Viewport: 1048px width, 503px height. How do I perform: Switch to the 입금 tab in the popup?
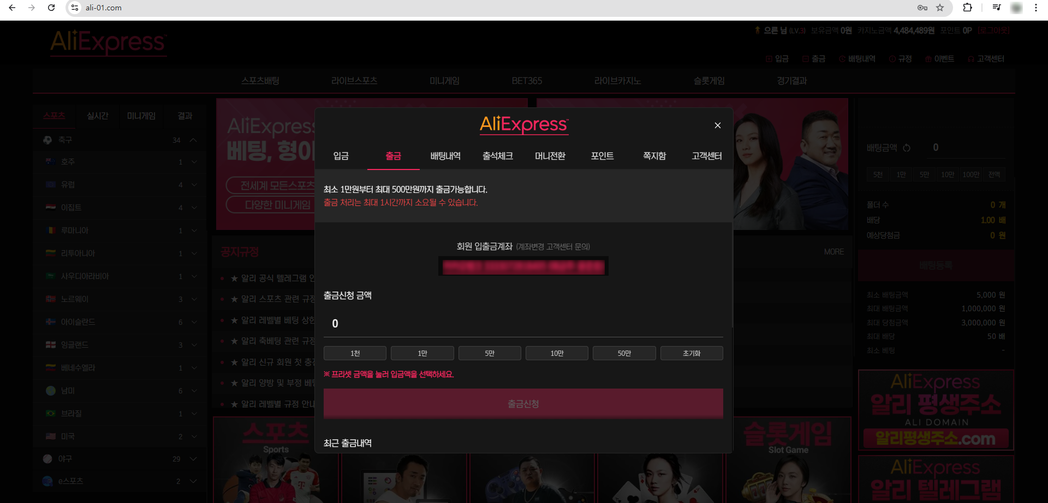tap(341, 156)
